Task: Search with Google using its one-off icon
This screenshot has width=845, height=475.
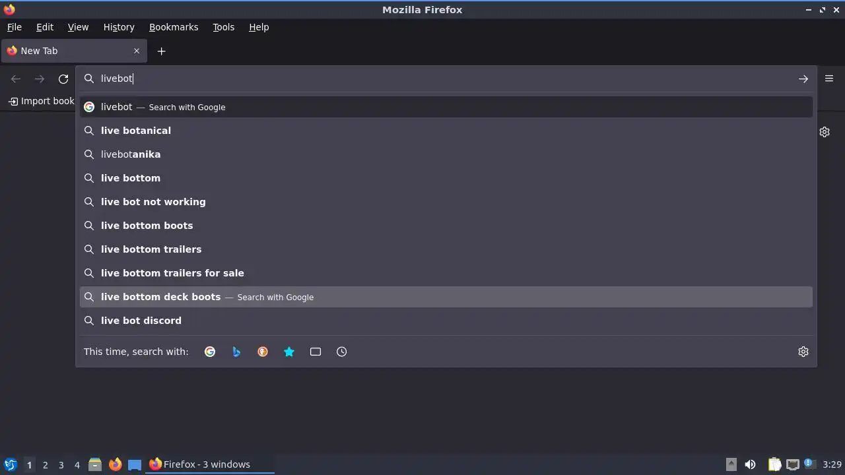Action: pyautogui.click(x=210, y=352)
